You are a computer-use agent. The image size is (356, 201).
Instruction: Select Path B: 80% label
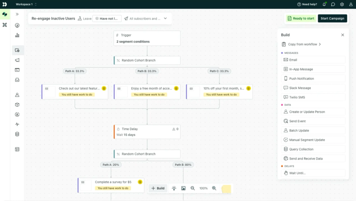click(x=183, y=165)
